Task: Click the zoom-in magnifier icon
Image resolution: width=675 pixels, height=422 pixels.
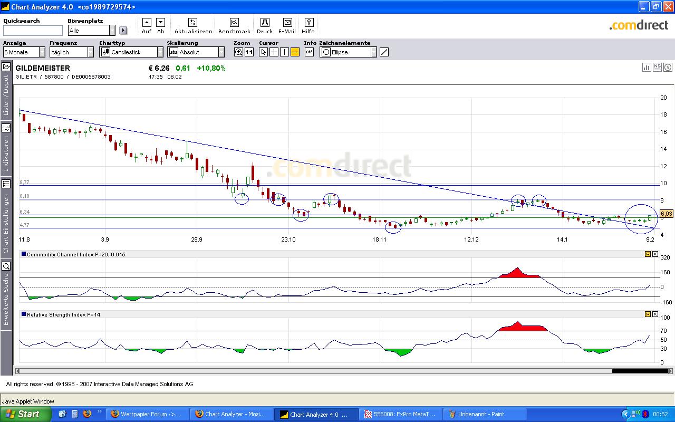Action: click(239, 52)
